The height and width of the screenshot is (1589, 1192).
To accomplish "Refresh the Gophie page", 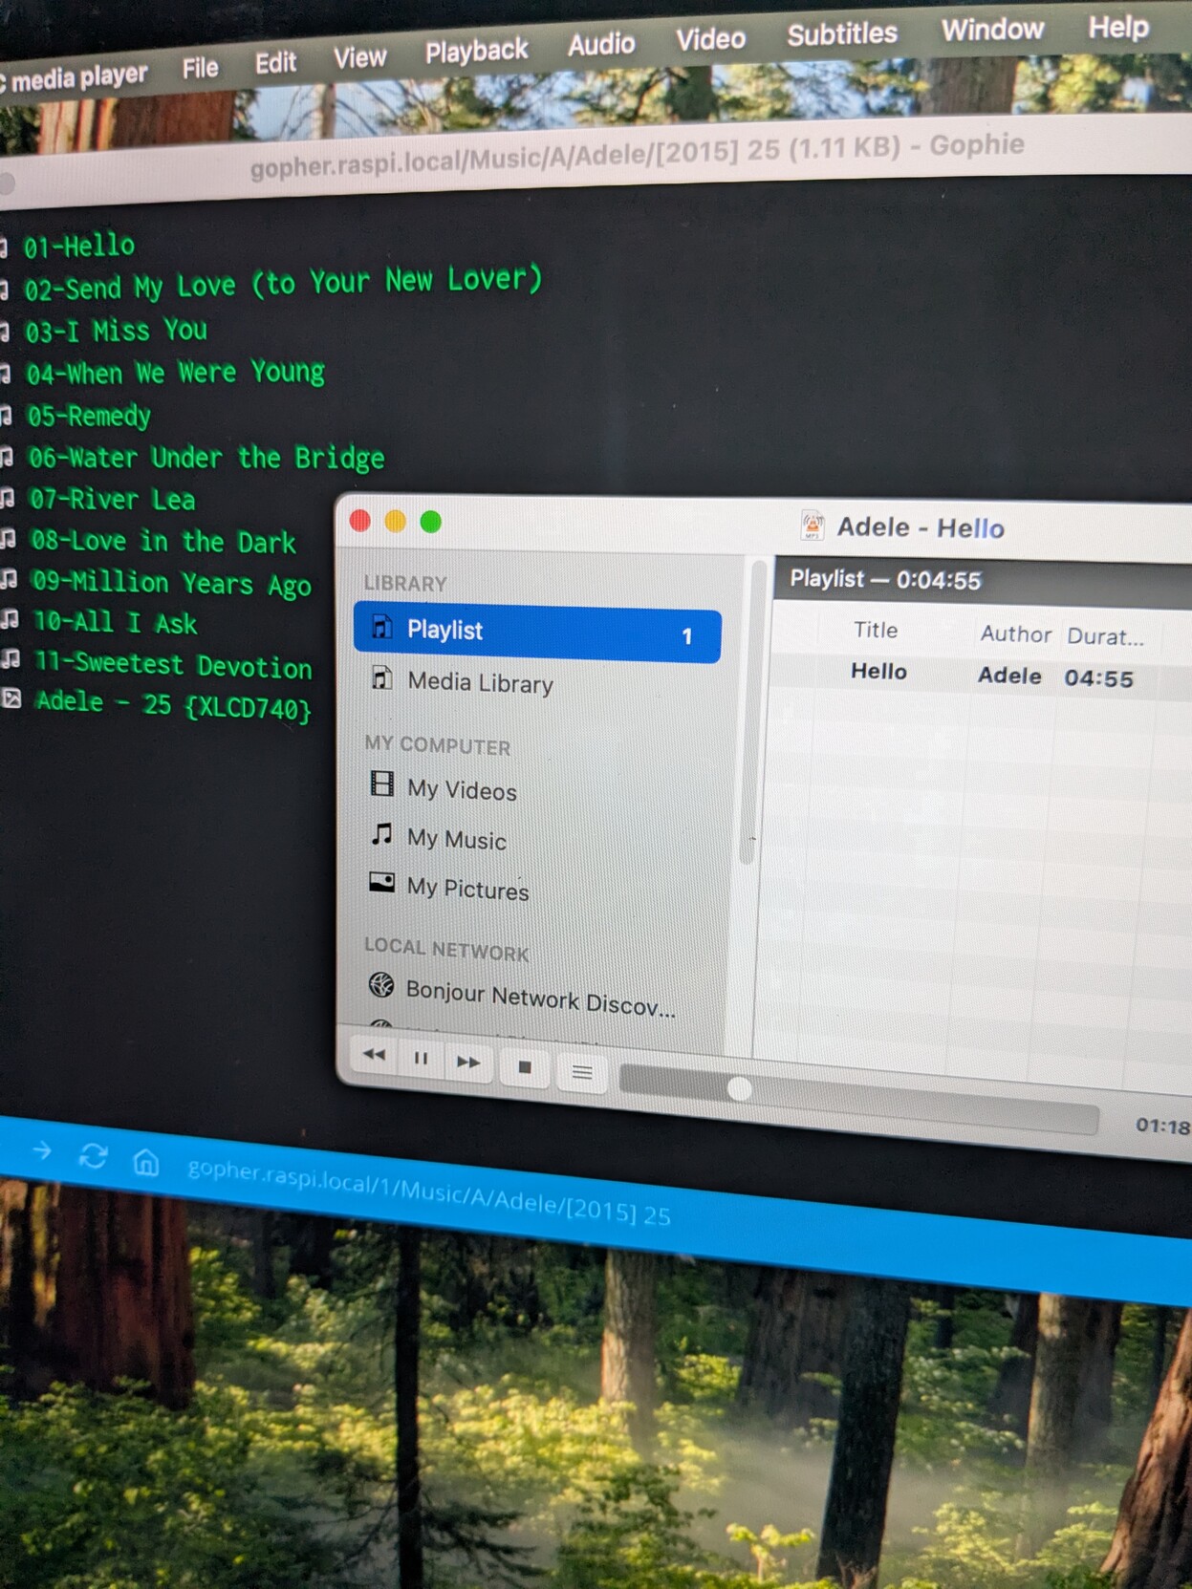I will [93, 1156].
